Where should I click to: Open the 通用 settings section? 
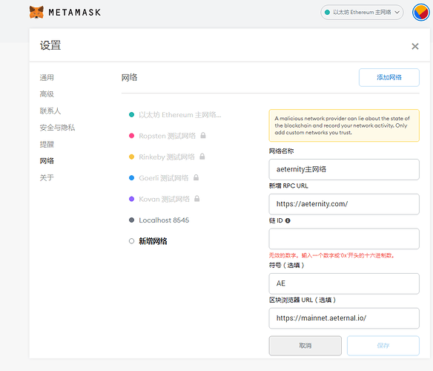click(47, 77)
